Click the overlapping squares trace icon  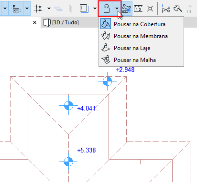84,9
